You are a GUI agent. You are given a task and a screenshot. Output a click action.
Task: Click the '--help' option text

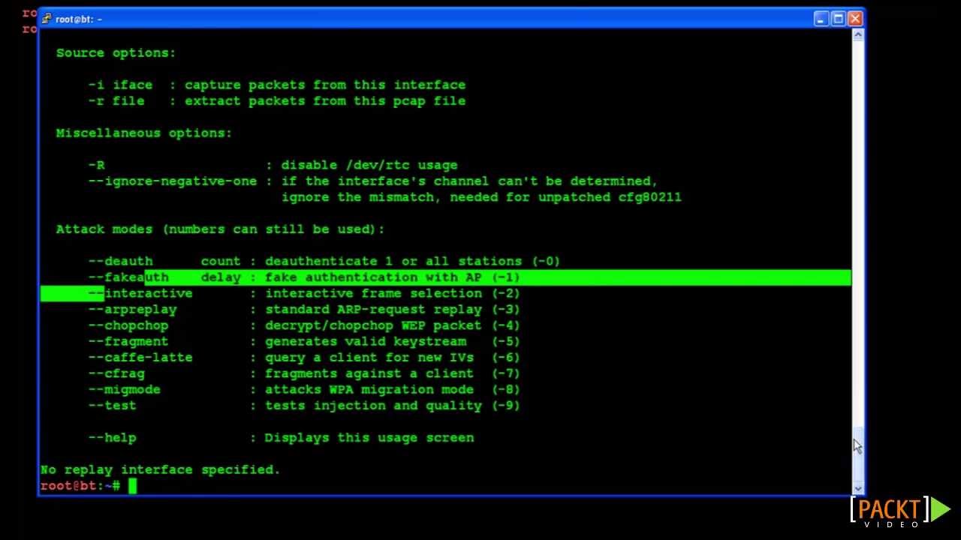click(x=112, y=438)
